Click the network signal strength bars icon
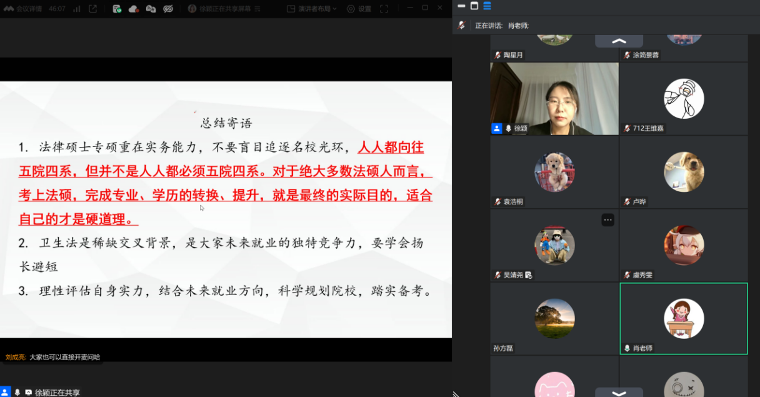760x397 pixels. (76, 9)
